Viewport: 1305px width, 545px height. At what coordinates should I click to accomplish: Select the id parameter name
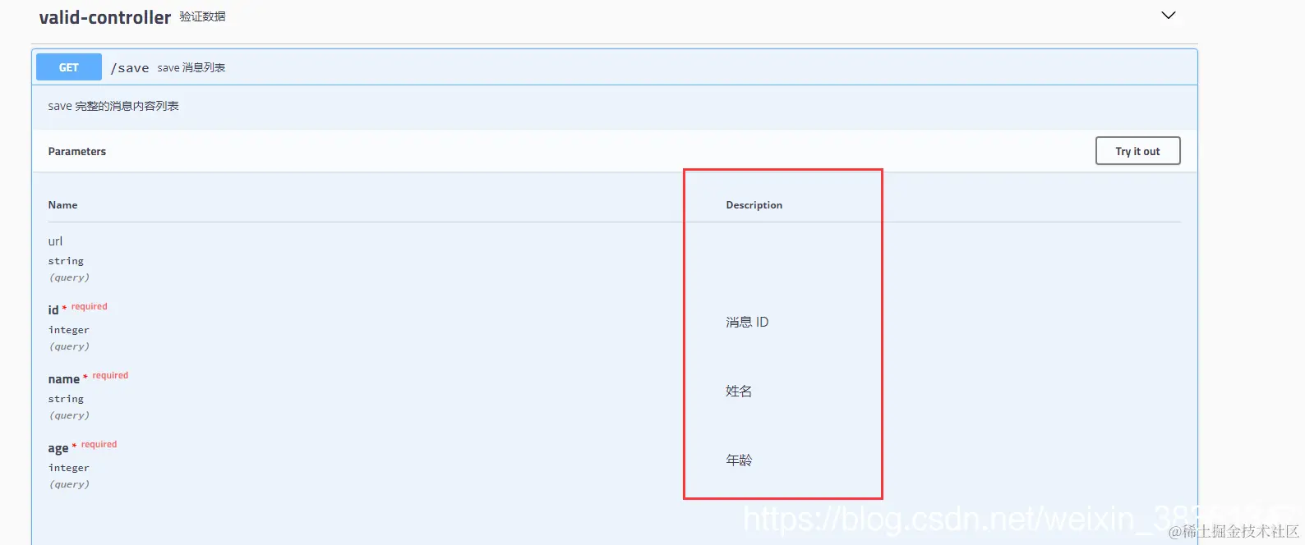(x=53, y=310)
